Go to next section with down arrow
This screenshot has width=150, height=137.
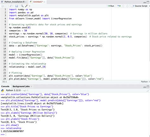pos(128,6)
